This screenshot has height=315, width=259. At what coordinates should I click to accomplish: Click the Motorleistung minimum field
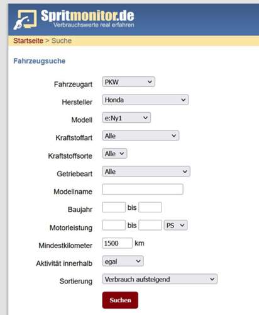[114, 225]
